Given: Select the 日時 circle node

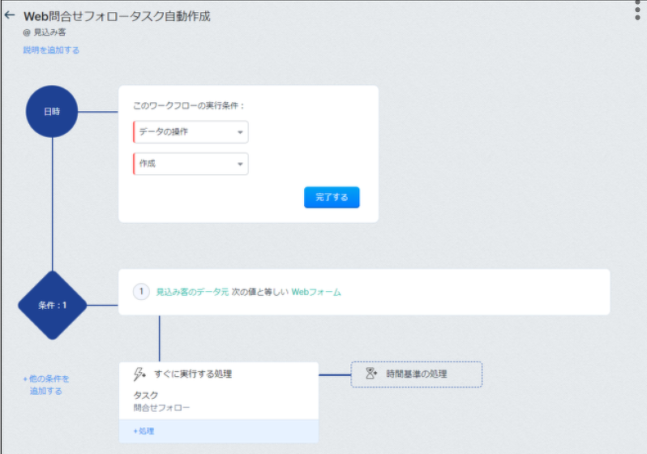Looking at the screenshot, I should pyautogui.click(x=52, y=111).
